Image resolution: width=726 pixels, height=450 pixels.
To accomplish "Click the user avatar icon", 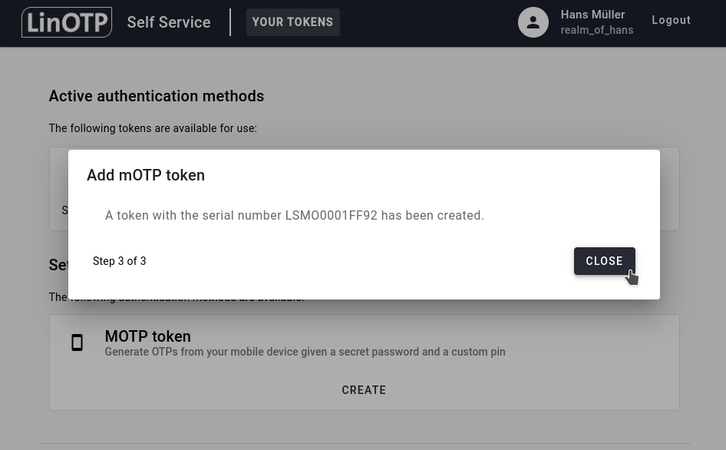I will (x=533, y=22).
